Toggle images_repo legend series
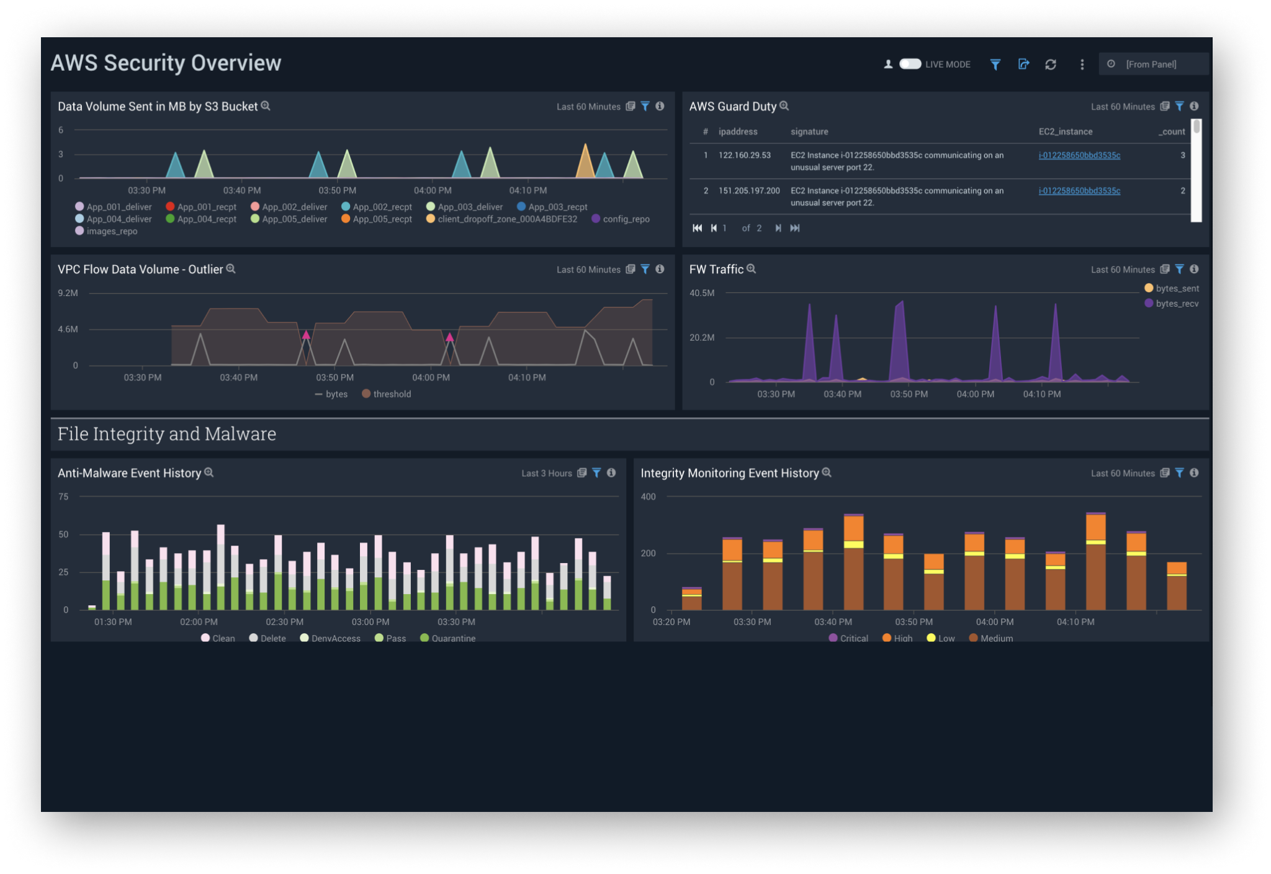 tap(106, 231)
